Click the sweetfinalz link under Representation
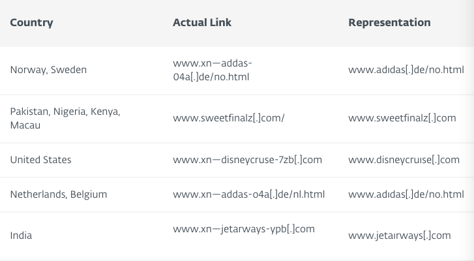Screen dimensions: 474x261 pyautogui.click(x=402, y=118)
